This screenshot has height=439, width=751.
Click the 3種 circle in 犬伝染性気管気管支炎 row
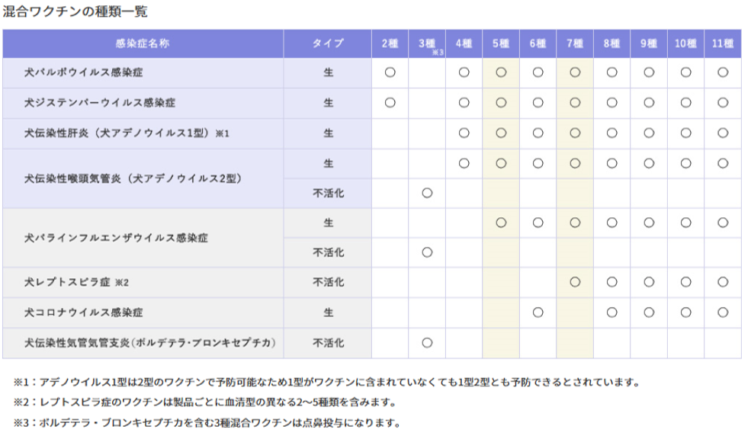click(427, 342)
